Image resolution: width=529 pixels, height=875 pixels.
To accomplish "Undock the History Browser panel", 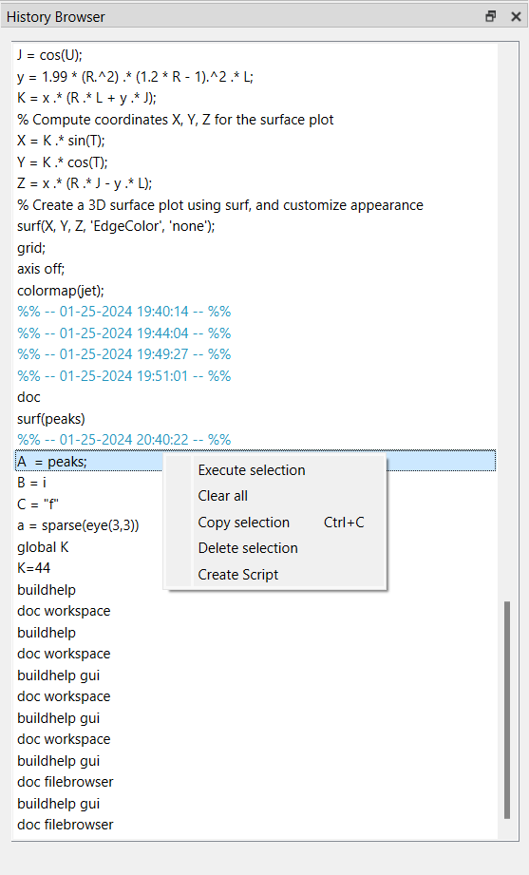I will click(490, 16).
